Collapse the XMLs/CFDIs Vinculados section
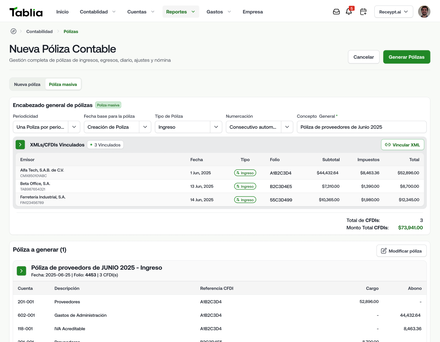This screenshot has width=440, height=342. point(20,145)
